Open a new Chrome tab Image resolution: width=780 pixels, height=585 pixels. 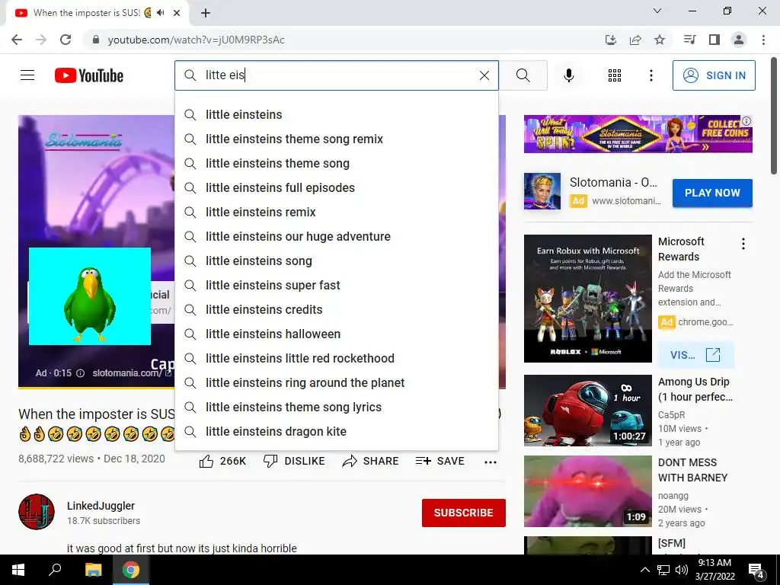206,13
